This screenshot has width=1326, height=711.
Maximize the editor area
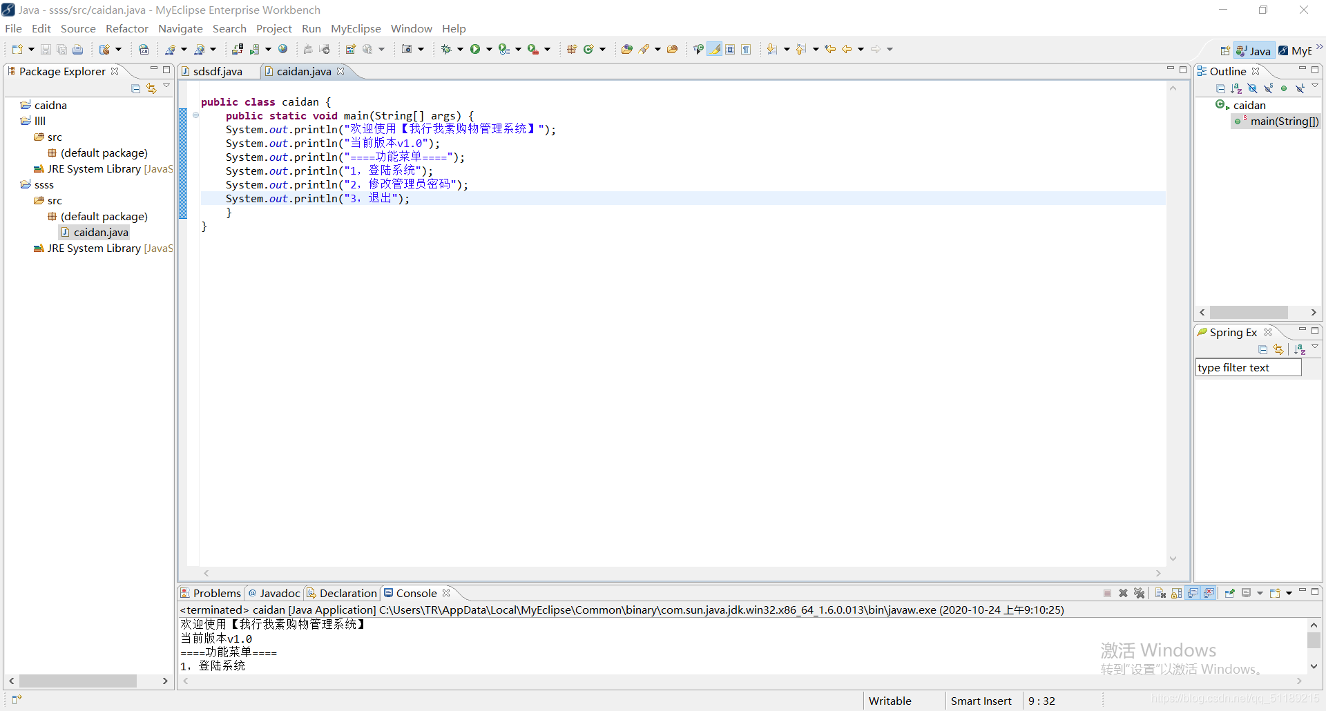(1183, 70)
